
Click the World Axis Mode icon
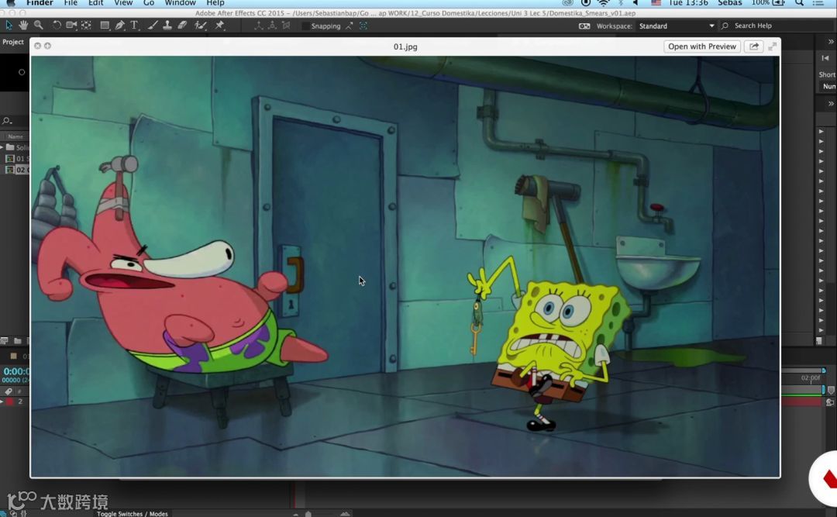(272, 25)
